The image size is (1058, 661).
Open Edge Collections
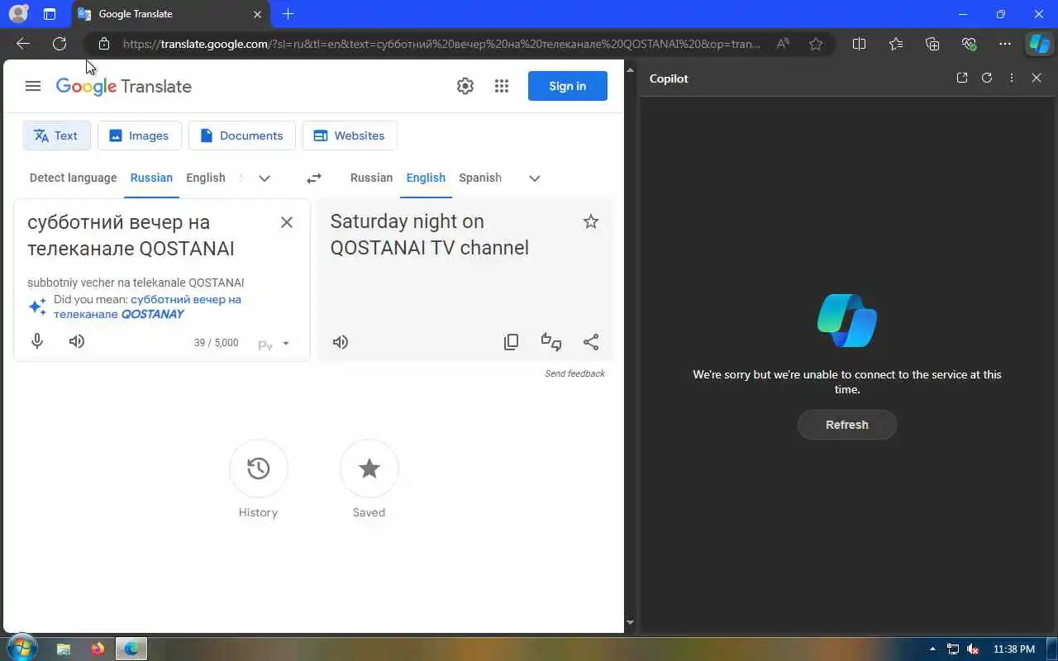(x=932, y=44)
